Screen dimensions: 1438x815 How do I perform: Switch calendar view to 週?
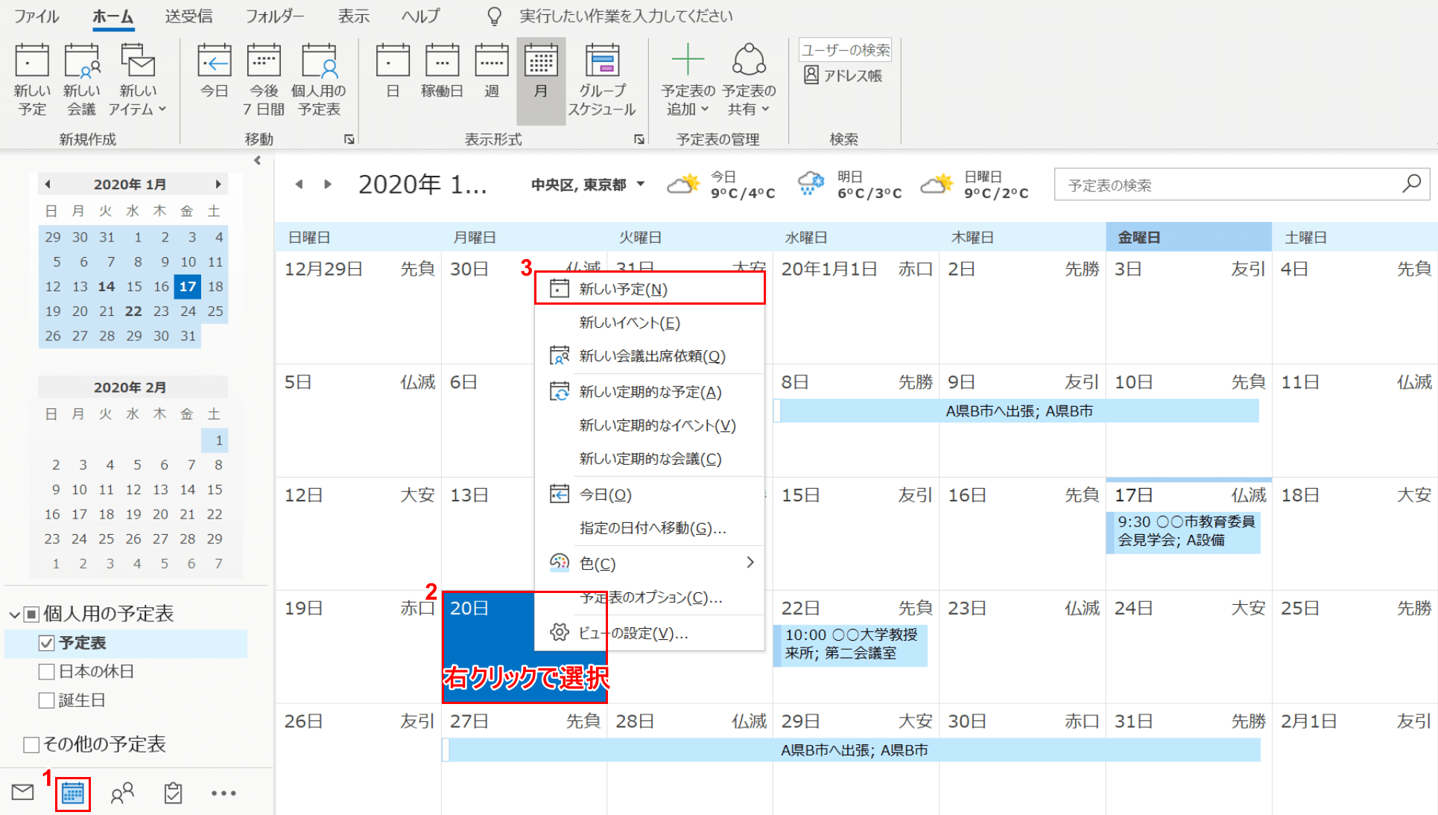tap(491, 78)
